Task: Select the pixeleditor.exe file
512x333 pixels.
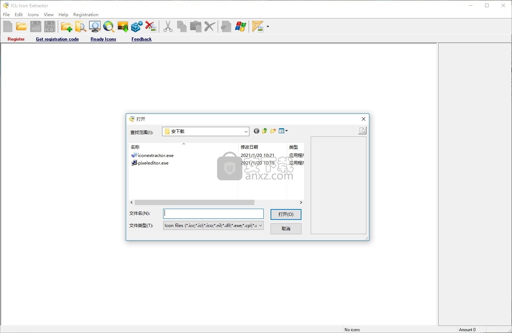Action: pos(150,163)
